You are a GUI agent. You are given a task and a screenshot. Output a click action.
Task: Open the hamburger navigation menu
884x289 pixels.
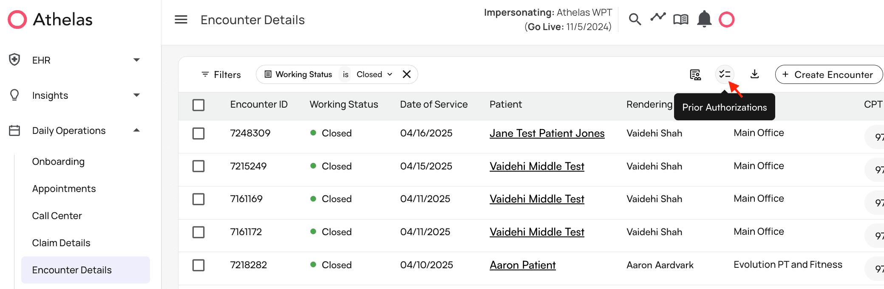click(181, 19)
